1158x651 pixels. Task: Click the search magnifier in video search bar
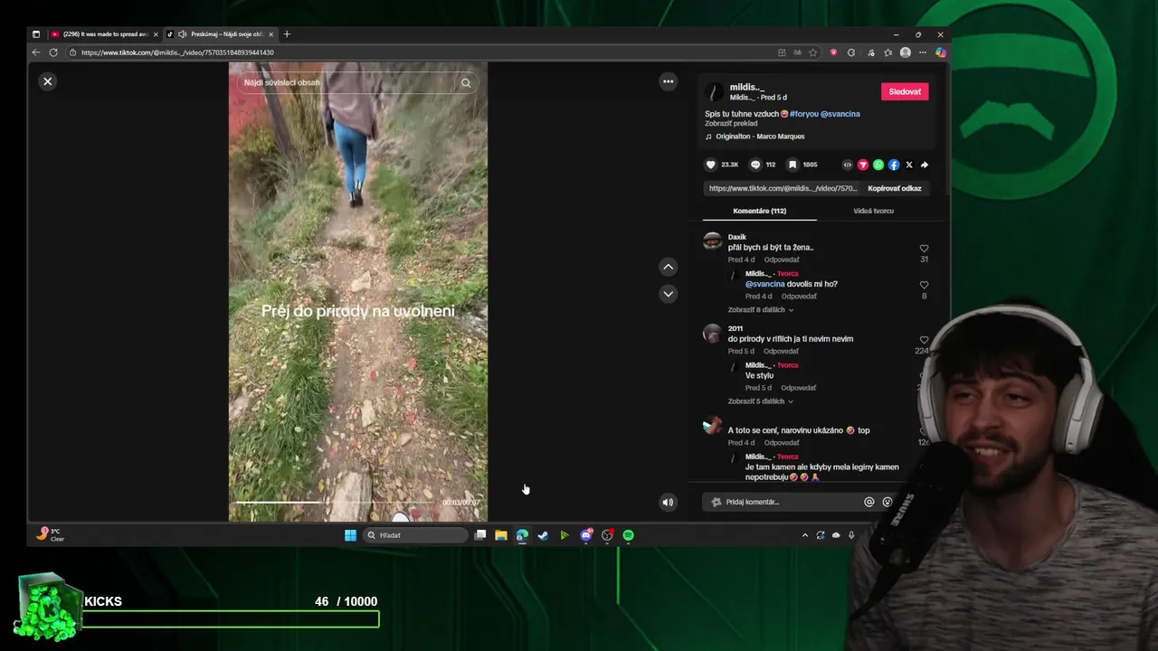point(466,82)
